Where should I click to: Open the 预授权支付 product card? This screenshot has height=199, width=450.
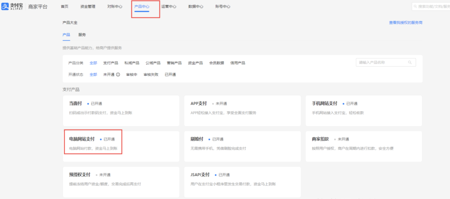tap(121, 182)
